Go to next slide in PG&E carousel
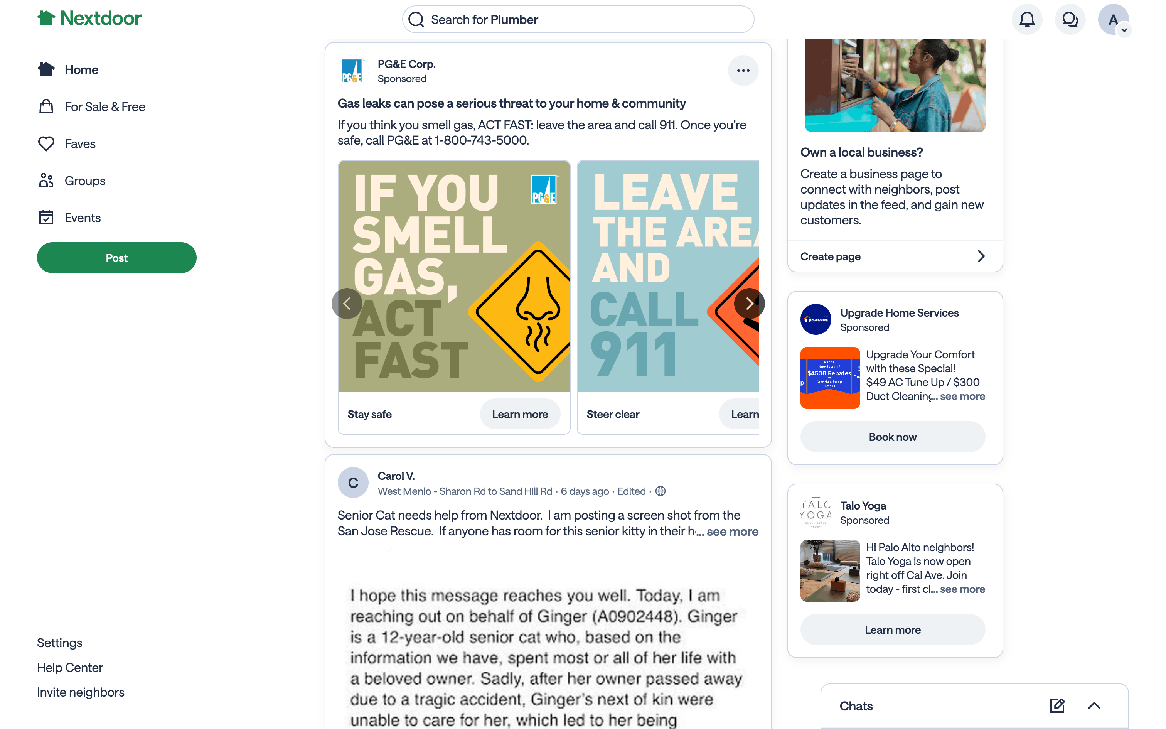 point(749,303)
